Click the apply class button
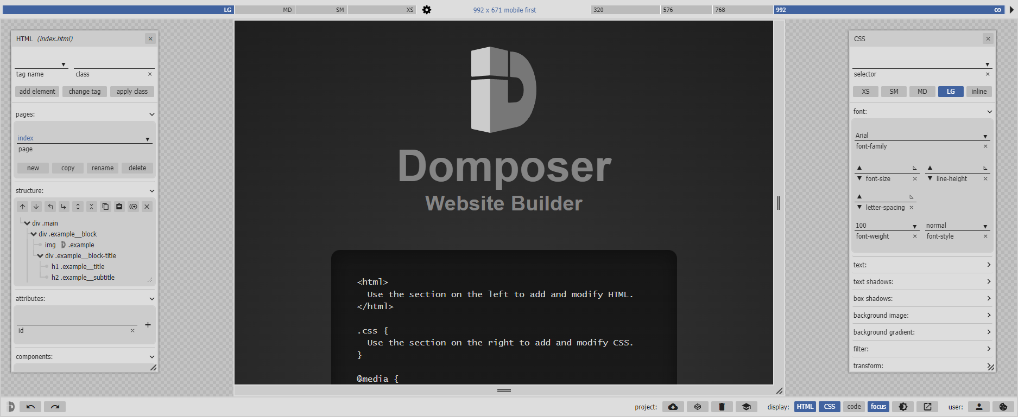The height and width of the screenshot is (417, 1018). (132, 92)
